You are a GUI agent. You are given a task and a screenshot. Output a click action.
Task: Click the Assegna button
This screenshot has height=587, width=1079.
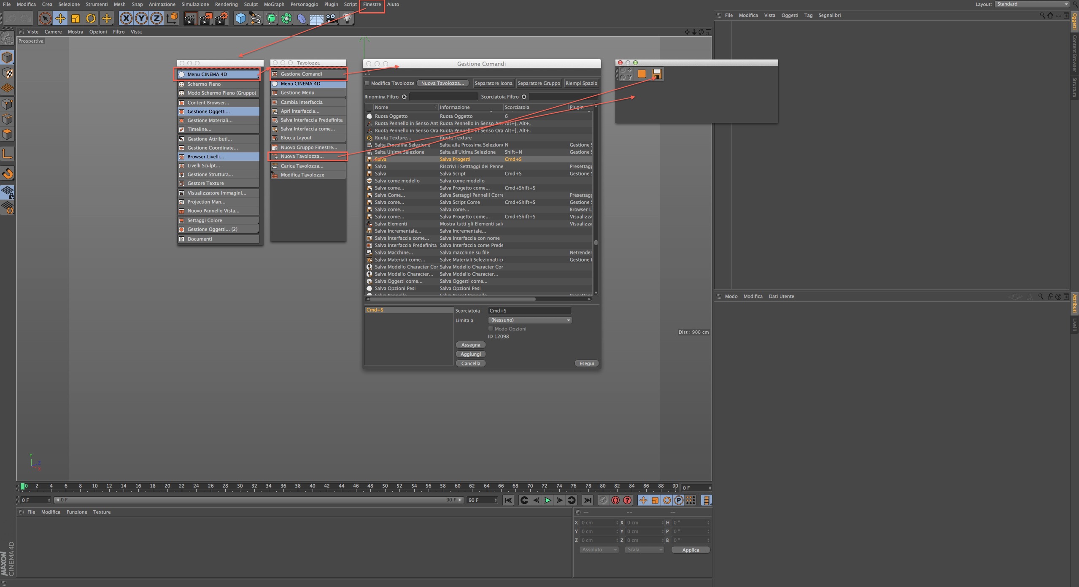pyautogui.click(x=470, y=345)
